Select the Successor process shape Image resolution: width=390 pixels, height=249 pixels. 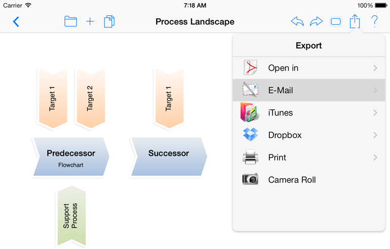pyautogui.click(x=169, y=157)
